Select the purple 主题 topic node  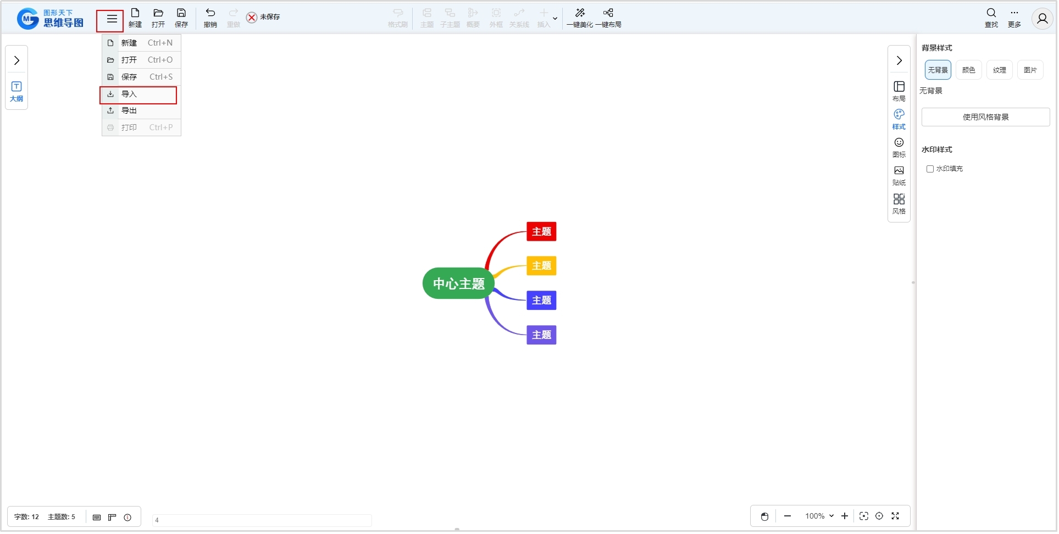(542, 336)
